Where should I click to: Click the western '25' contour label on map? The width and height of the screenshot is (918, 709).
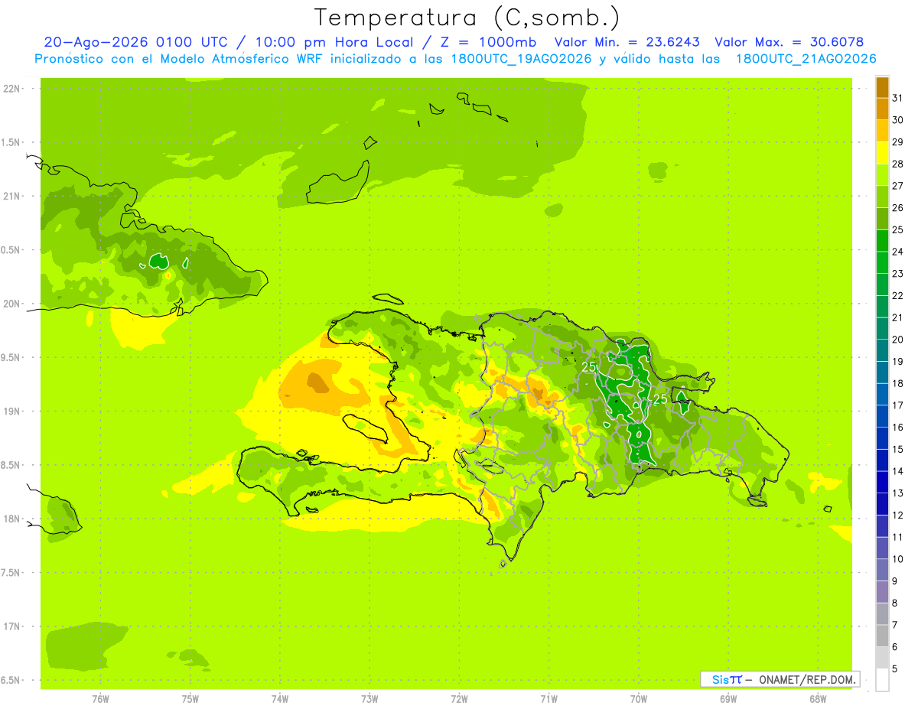point(589,367)
